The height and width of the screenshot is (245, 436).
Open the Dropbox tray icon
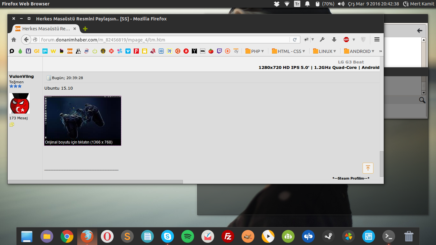click(277, 4)
